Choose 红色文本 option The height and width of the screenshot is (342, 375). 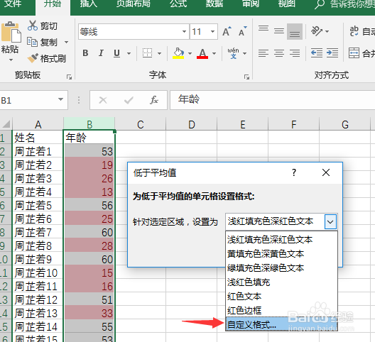pyautogui.click(x=281, y=297)
